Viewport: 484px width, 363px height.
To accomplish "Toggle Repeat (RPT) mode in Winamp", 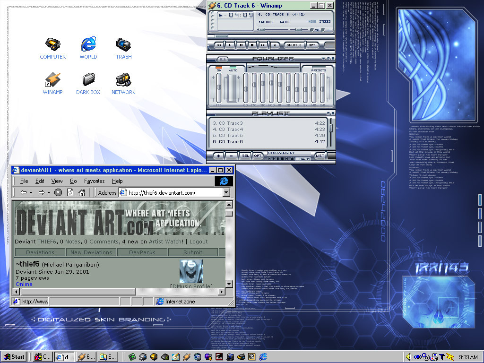I will tap(312, 45).
